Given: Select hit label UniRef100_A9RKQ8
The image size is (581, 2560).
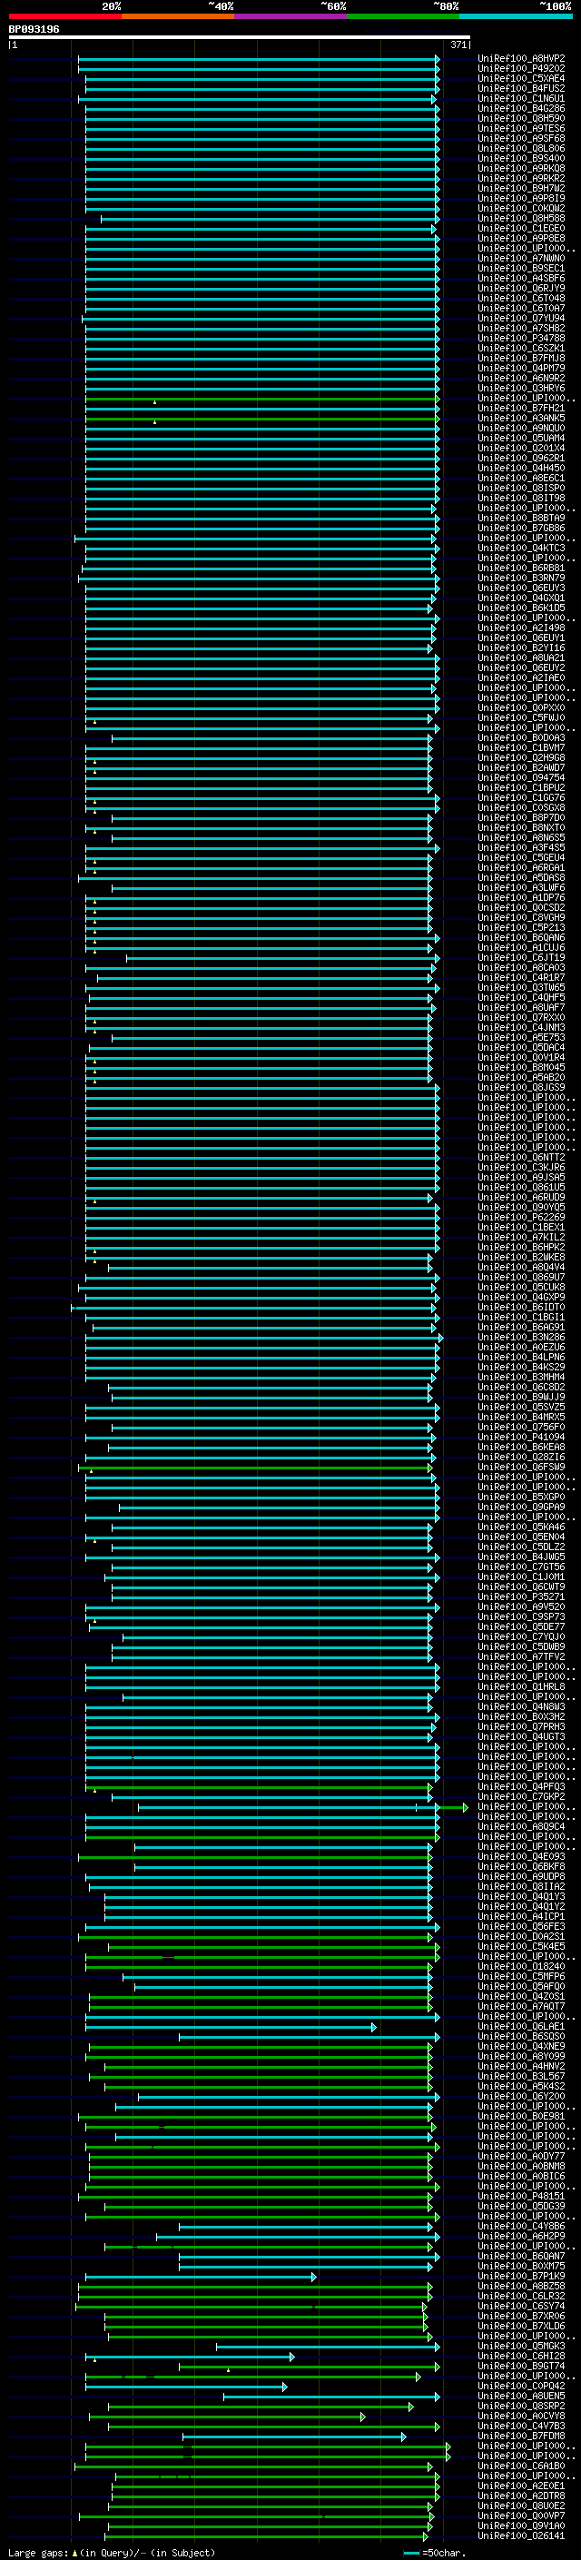Looking at the screenshot, I should coord(521,169).
